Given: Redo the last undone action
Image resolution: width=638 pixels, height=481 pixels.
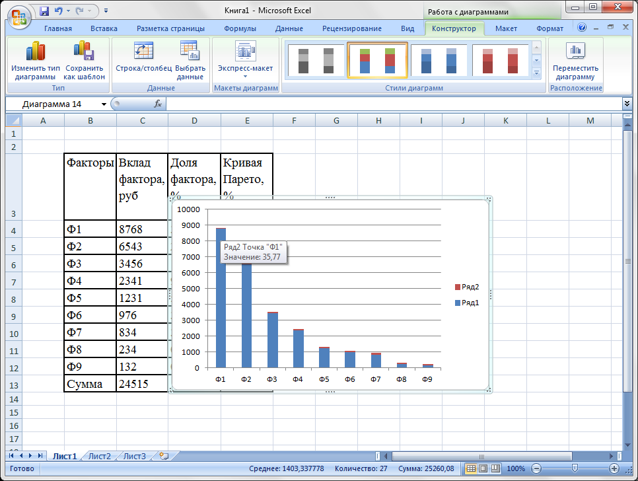Looking at the screenshot, I should click(80, 11).
